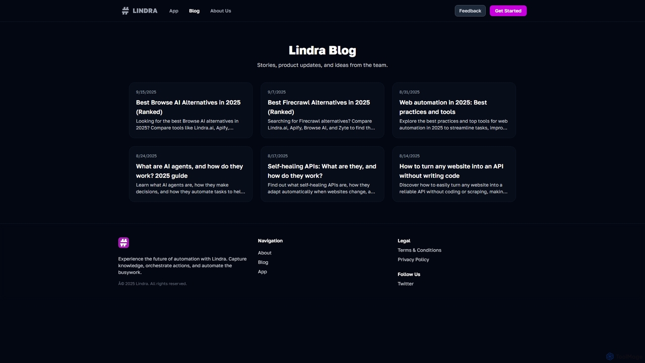Click the 8/17/2025 post date
645x363 pixels.
point(278,156)
